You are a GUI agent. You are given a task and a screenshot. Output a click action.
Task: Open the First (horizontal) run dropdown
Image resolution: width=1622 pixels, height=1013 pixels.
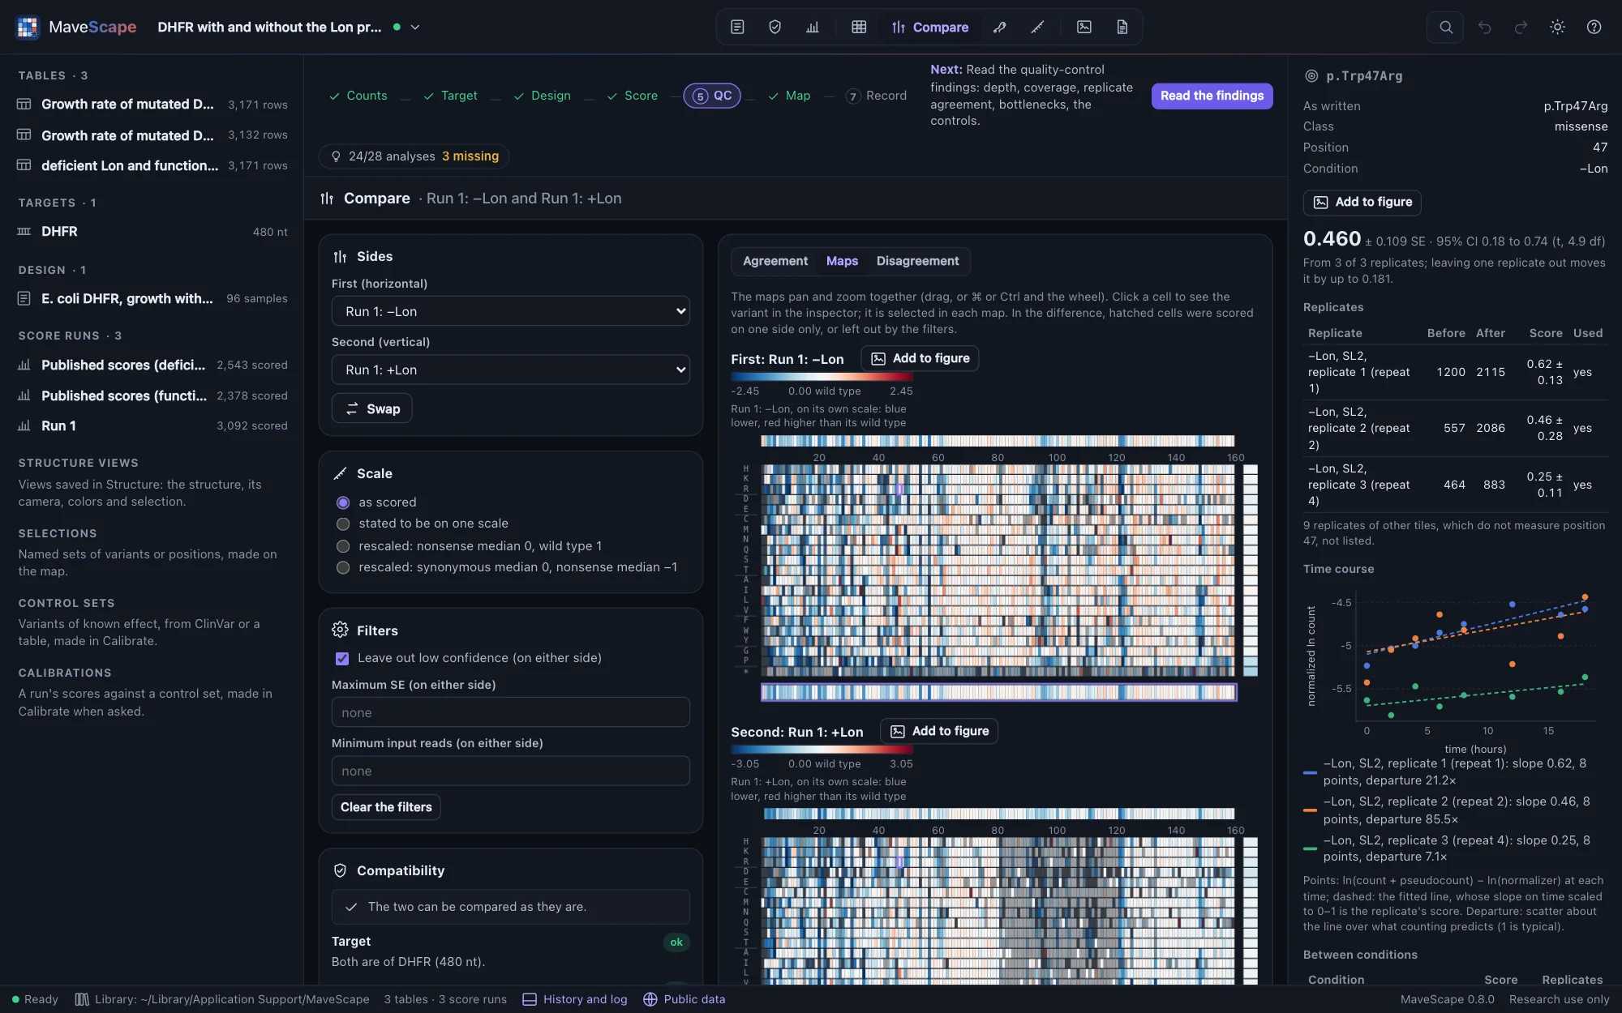(x=511, y=311)
